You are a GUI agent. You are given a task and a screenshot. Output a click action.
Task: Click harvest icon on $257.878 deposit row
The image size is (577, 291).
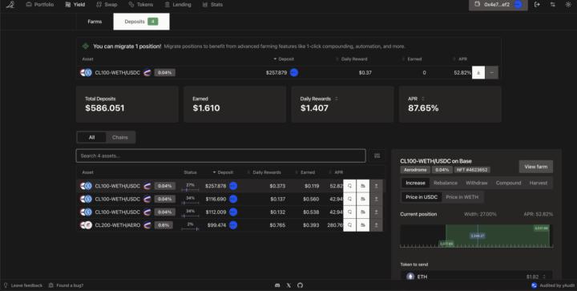coord(363,186)
